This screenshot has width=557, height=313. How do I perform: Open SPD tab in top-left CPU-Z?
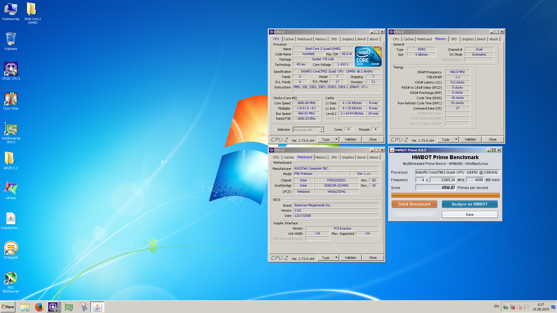pos(334,39)
